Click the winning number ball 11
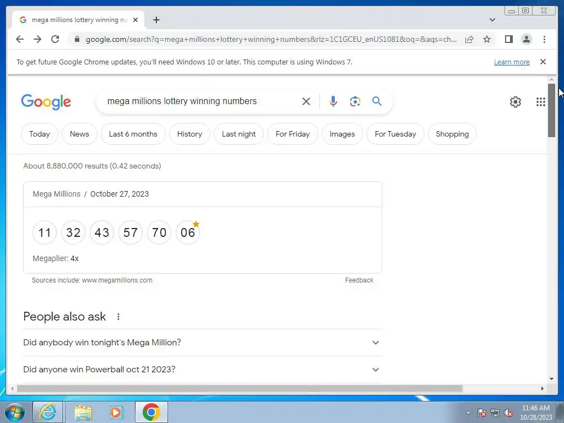The height and width of the screenshot is (423, 564). (x=45, y=232)
